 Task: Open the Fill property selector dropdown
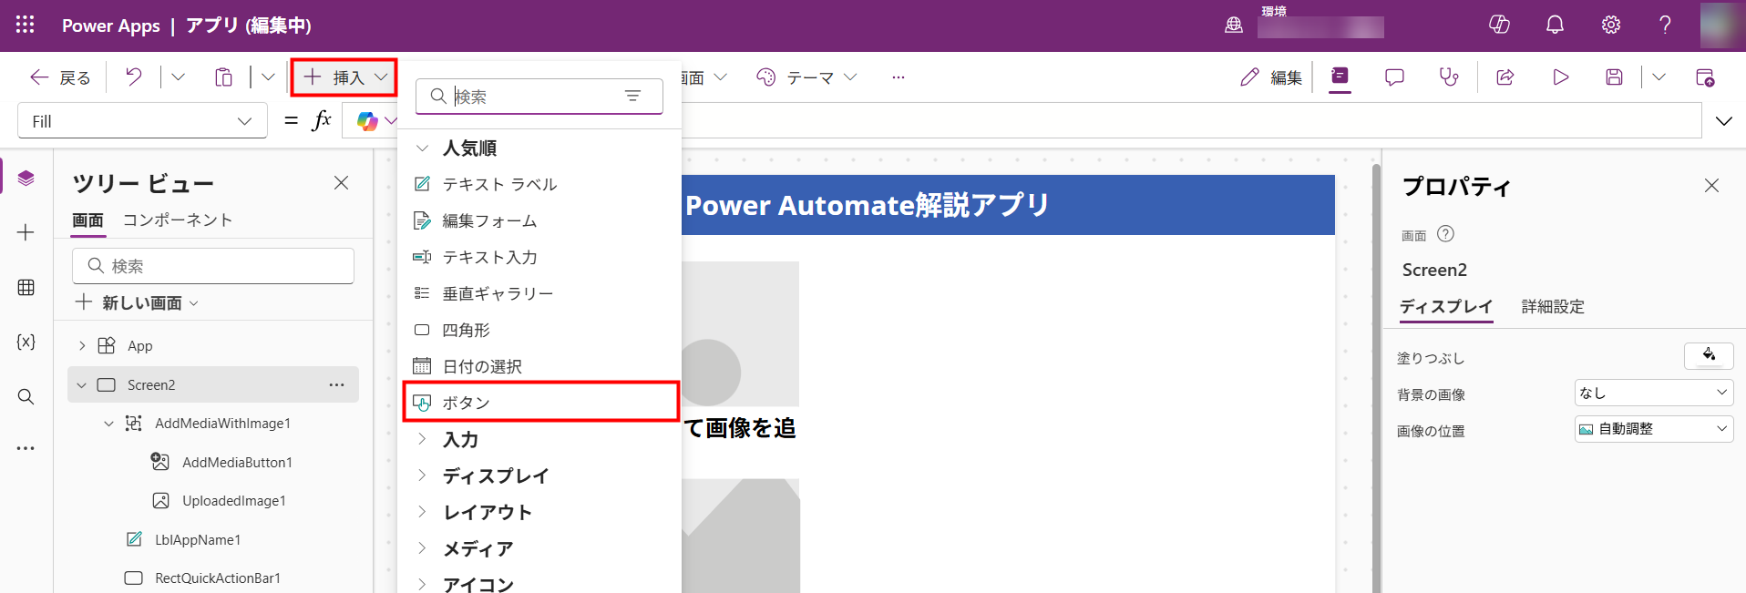(x=142, y=121)
